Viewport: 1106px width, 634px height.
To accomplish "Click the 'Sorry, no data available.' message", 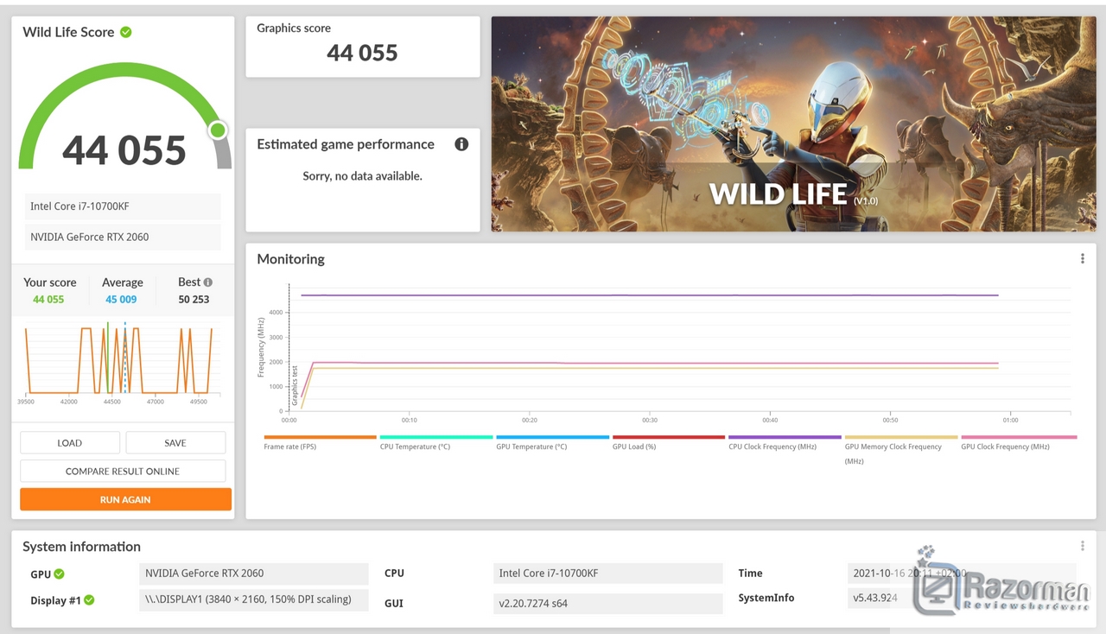I will pyautogui.click(x=362, y=176).
